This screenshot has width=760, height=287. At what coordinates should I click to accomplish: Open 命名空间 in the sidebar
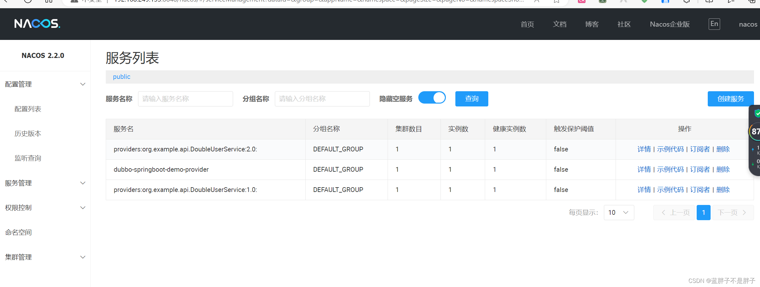(x=18, y=233)
